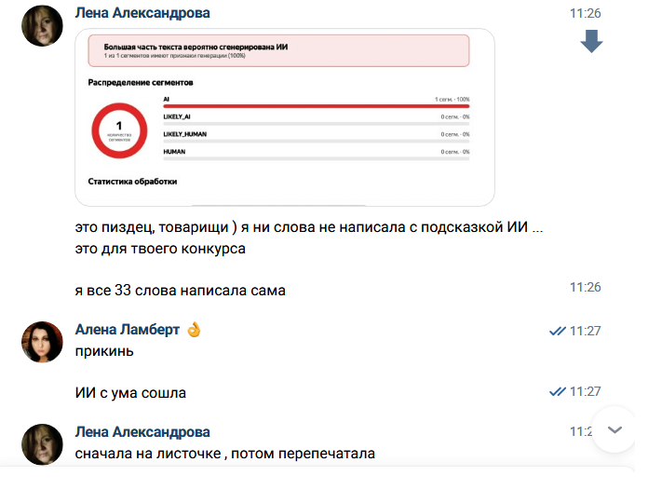Click the double checkmarks beside ИИ с ума сошла
The image size is (648, 503).
558,391
